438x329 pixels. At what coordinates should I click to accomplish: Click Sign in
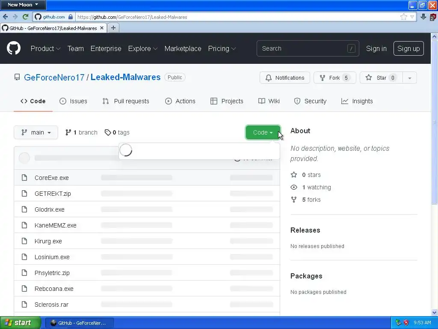pyautogui.click(x=376, y=49)
